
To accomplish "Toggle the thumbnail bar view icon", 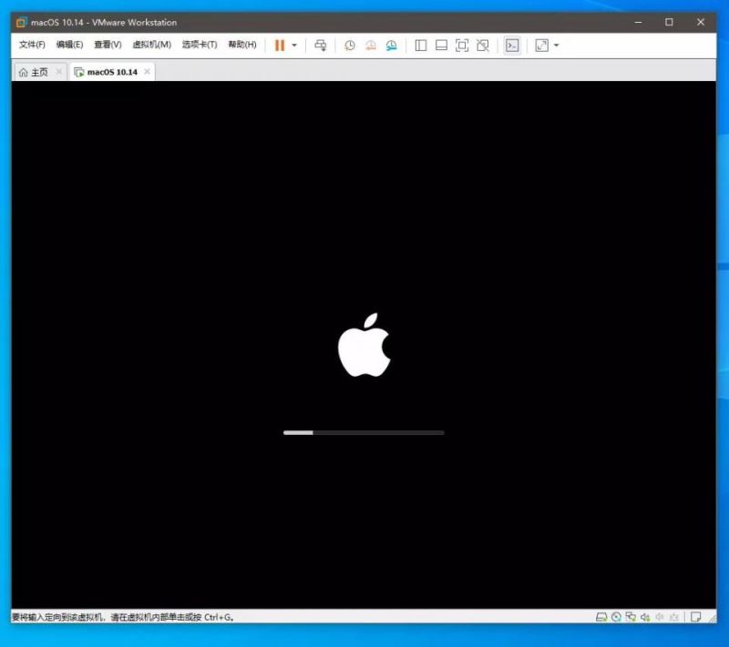I will 441,45.
